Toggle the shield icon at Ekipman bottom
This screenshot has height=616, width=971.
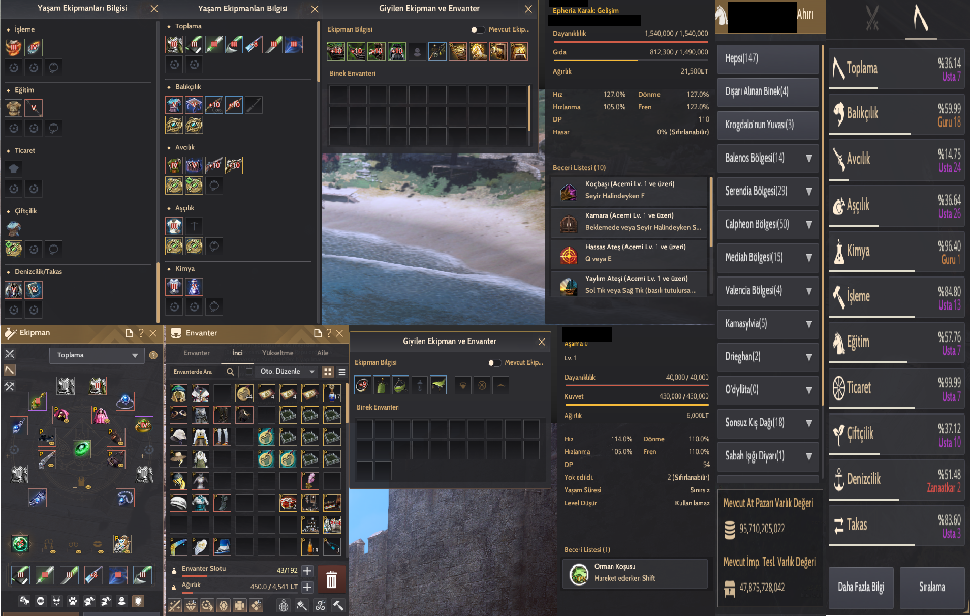pos(138,601)
